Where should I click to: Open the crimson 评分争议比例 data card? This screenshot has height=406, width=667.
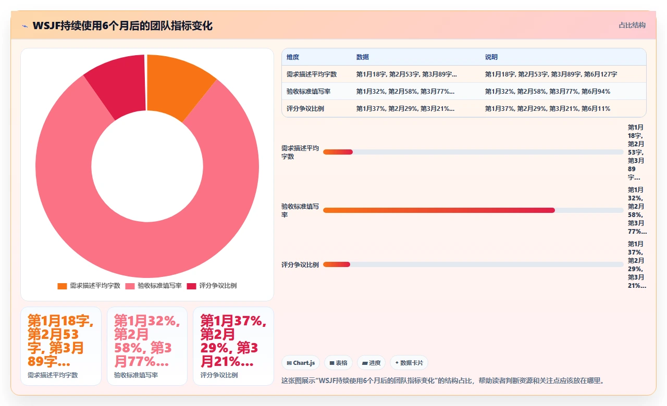point(233,346)
